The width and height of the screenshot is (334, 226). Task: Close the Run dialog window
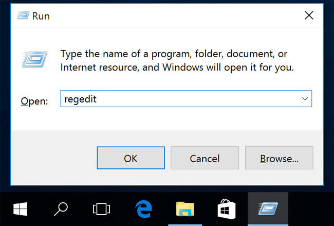click(x=309, y=15)
